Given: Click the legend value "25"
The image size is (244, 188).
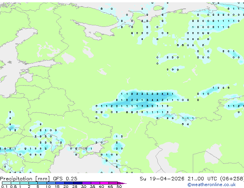Looking at the screenshot, I should (75, 186).
